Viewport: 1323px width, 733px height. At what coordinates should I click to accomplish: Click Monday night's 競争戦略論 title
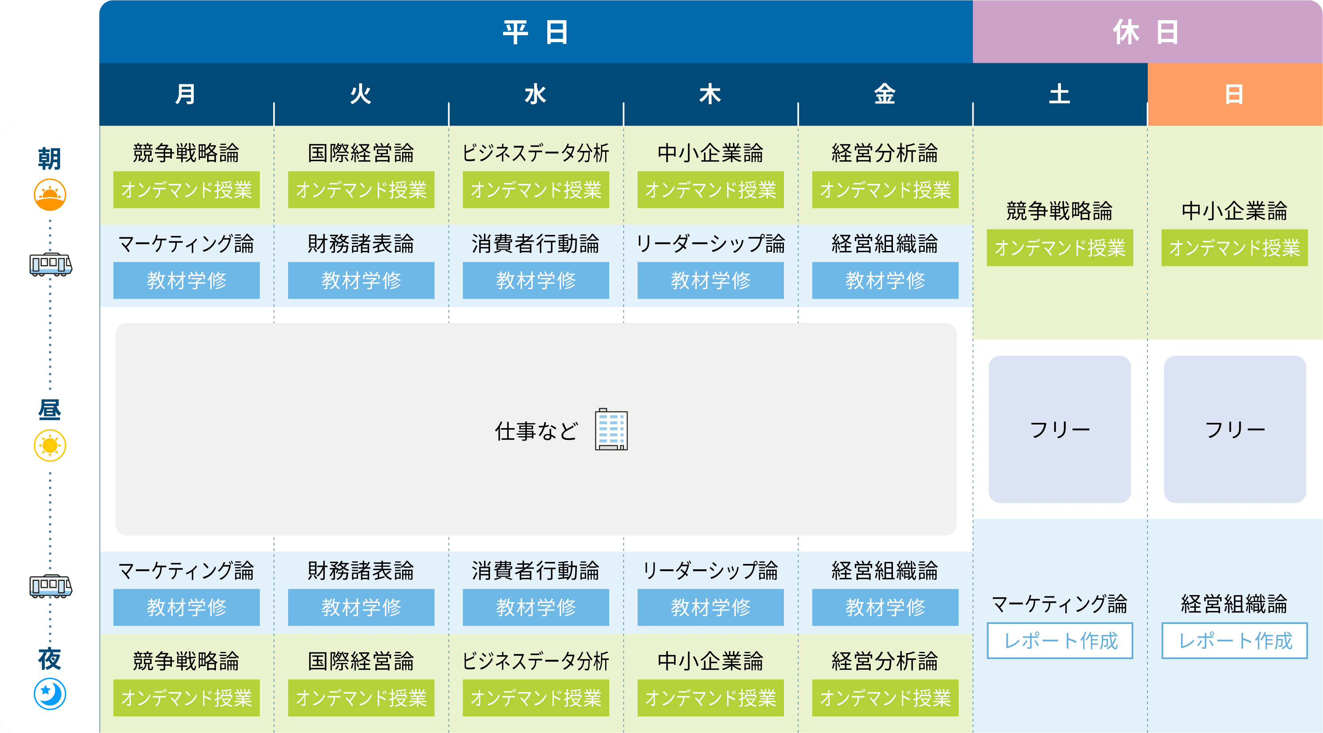tap(186, 662)
